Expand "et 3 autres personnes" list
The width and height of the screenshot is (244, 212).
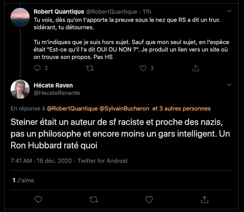[x=181, y=108]
